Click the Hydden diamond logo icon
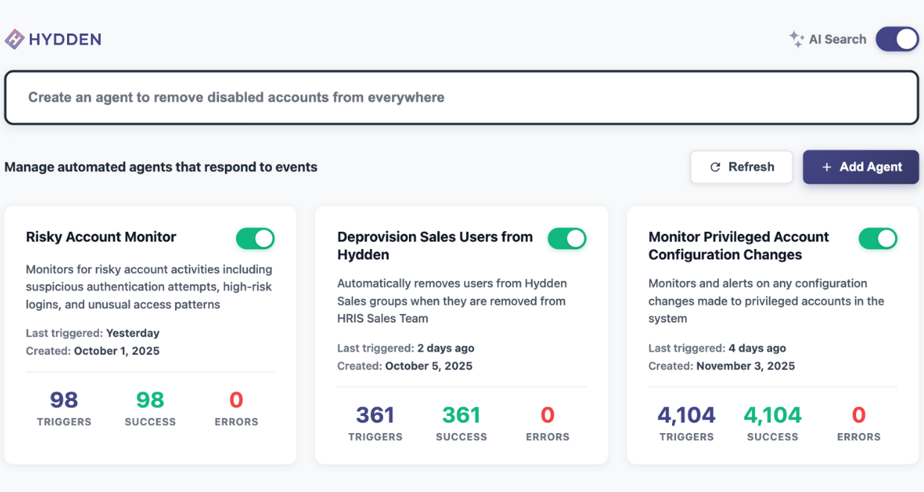The height and width of the screenshot is (492, 924). 14,40
